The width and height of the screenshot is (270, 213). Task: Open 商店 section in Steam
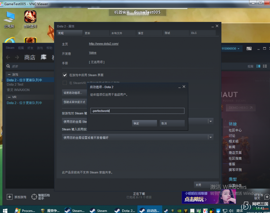tap(30, 57)
